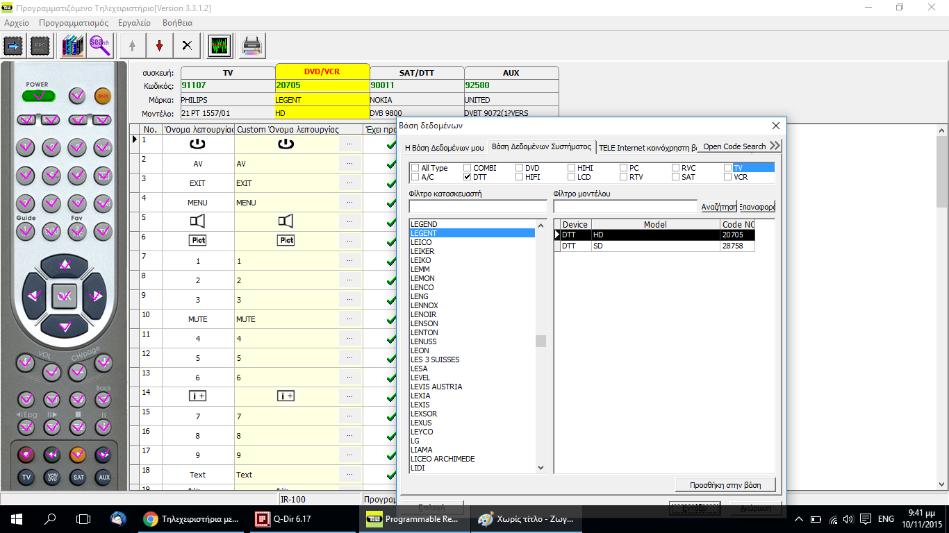
Task: Tick the A/C checkbox
Action: tap(415, 177)
